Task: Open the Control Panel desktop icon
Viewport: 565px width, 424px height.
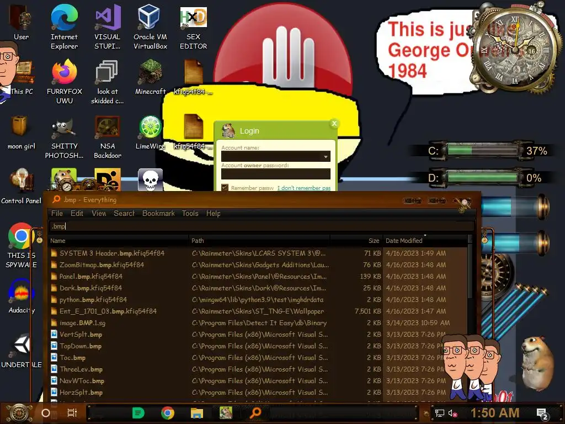Action: coord(22,186)
